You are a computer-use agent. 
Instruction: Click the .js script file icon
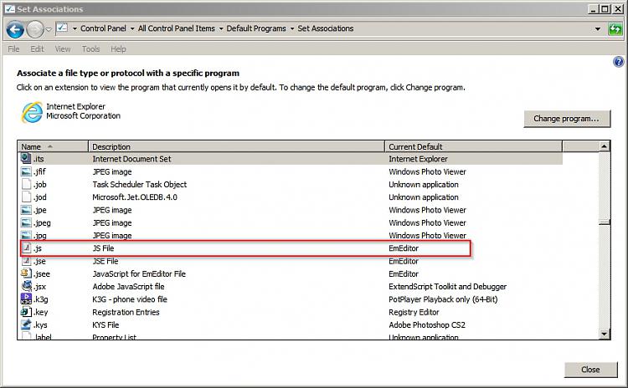tap(26, 248)
